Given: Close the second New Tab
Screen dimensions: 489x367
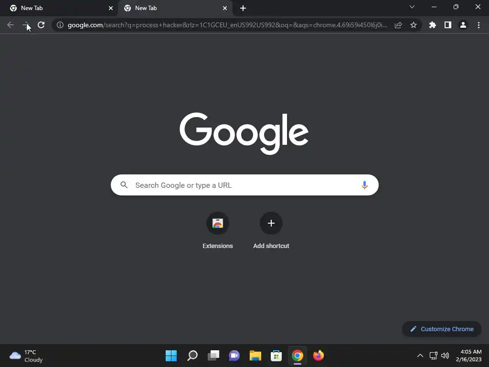Looking at the screenshot, I should point(225,9).
